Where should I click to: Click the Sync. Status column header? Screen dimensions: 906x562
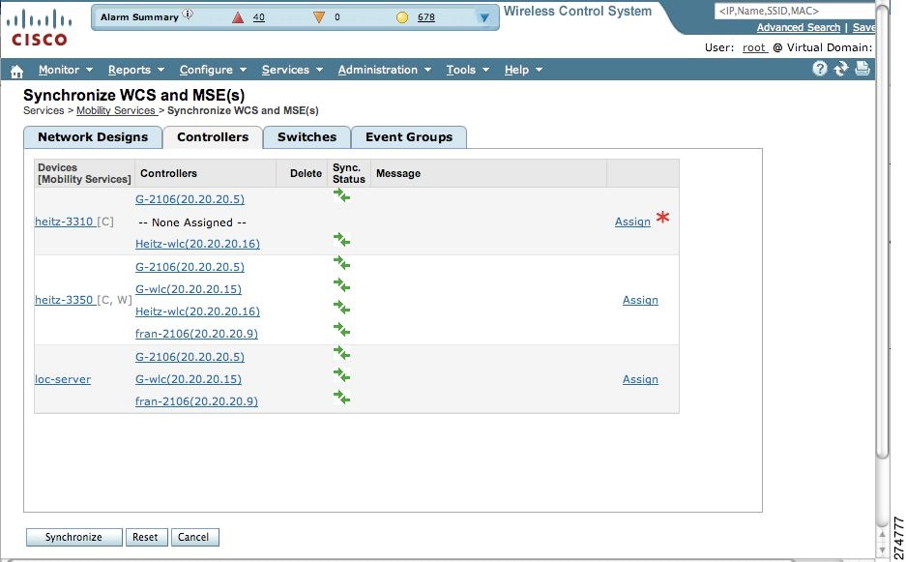coord(349,173)
